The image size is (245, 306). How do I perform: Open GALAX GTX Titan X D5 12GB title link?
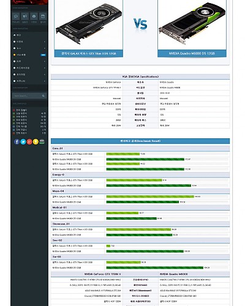[89, 53]
